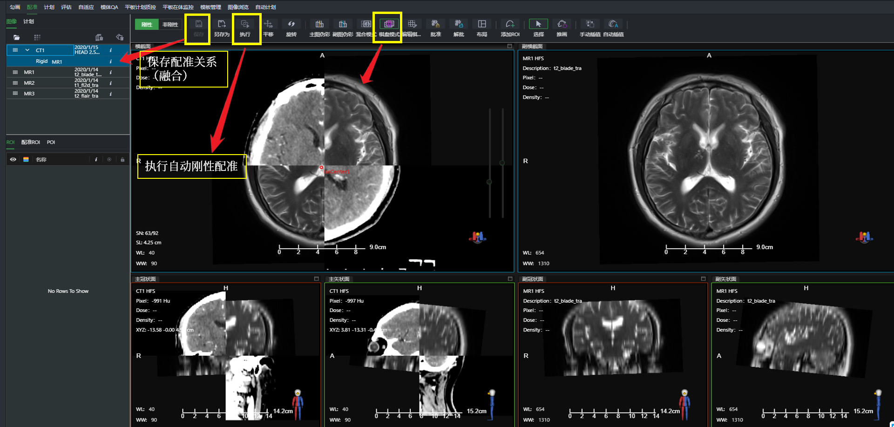Image resolution: width=894 pixels, height=427 pixels.
Task: Select the 平移 (Pan) tool
Action: point(268,24)
